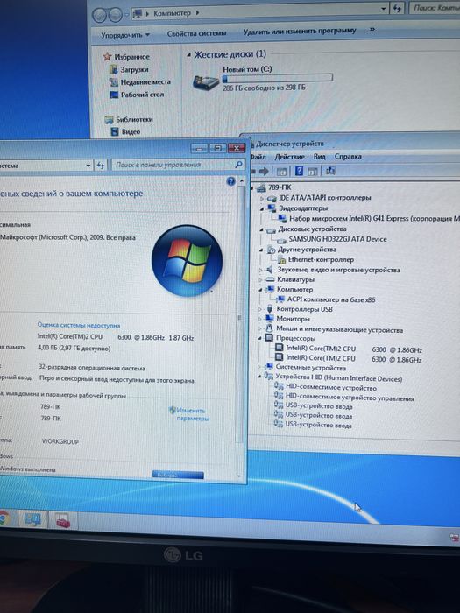Click the red toolbox taskbar icon
This screenshot has height=613, width=460.
(x=62, y=521)
